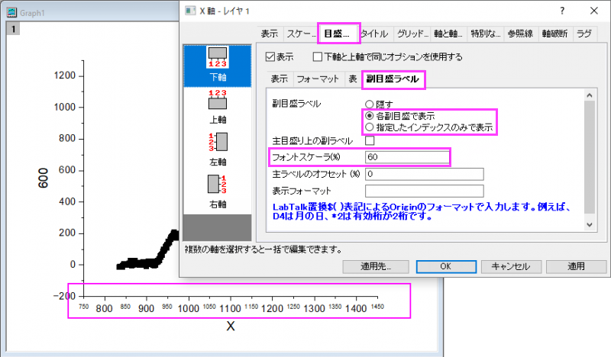Click the minor tick label 750
Viewport: 611px width, 357px height.
(x=84, y=307)
